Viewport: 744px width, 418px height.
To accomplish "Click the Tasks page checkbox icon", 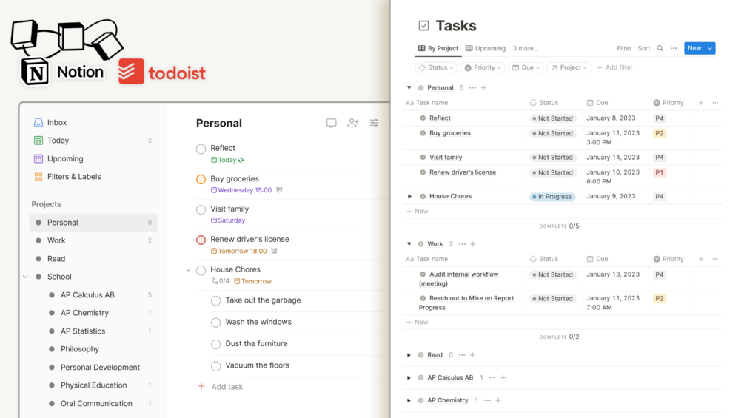I will tap(423, 26).
